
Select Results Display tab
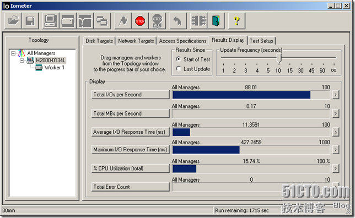coord(228,40)
